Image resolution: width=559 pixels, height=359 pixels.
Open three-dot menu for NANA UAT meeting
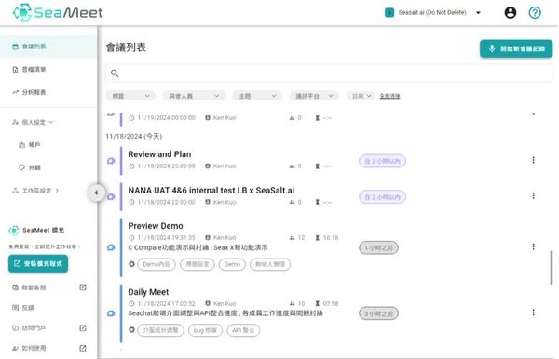pos(533,195)
